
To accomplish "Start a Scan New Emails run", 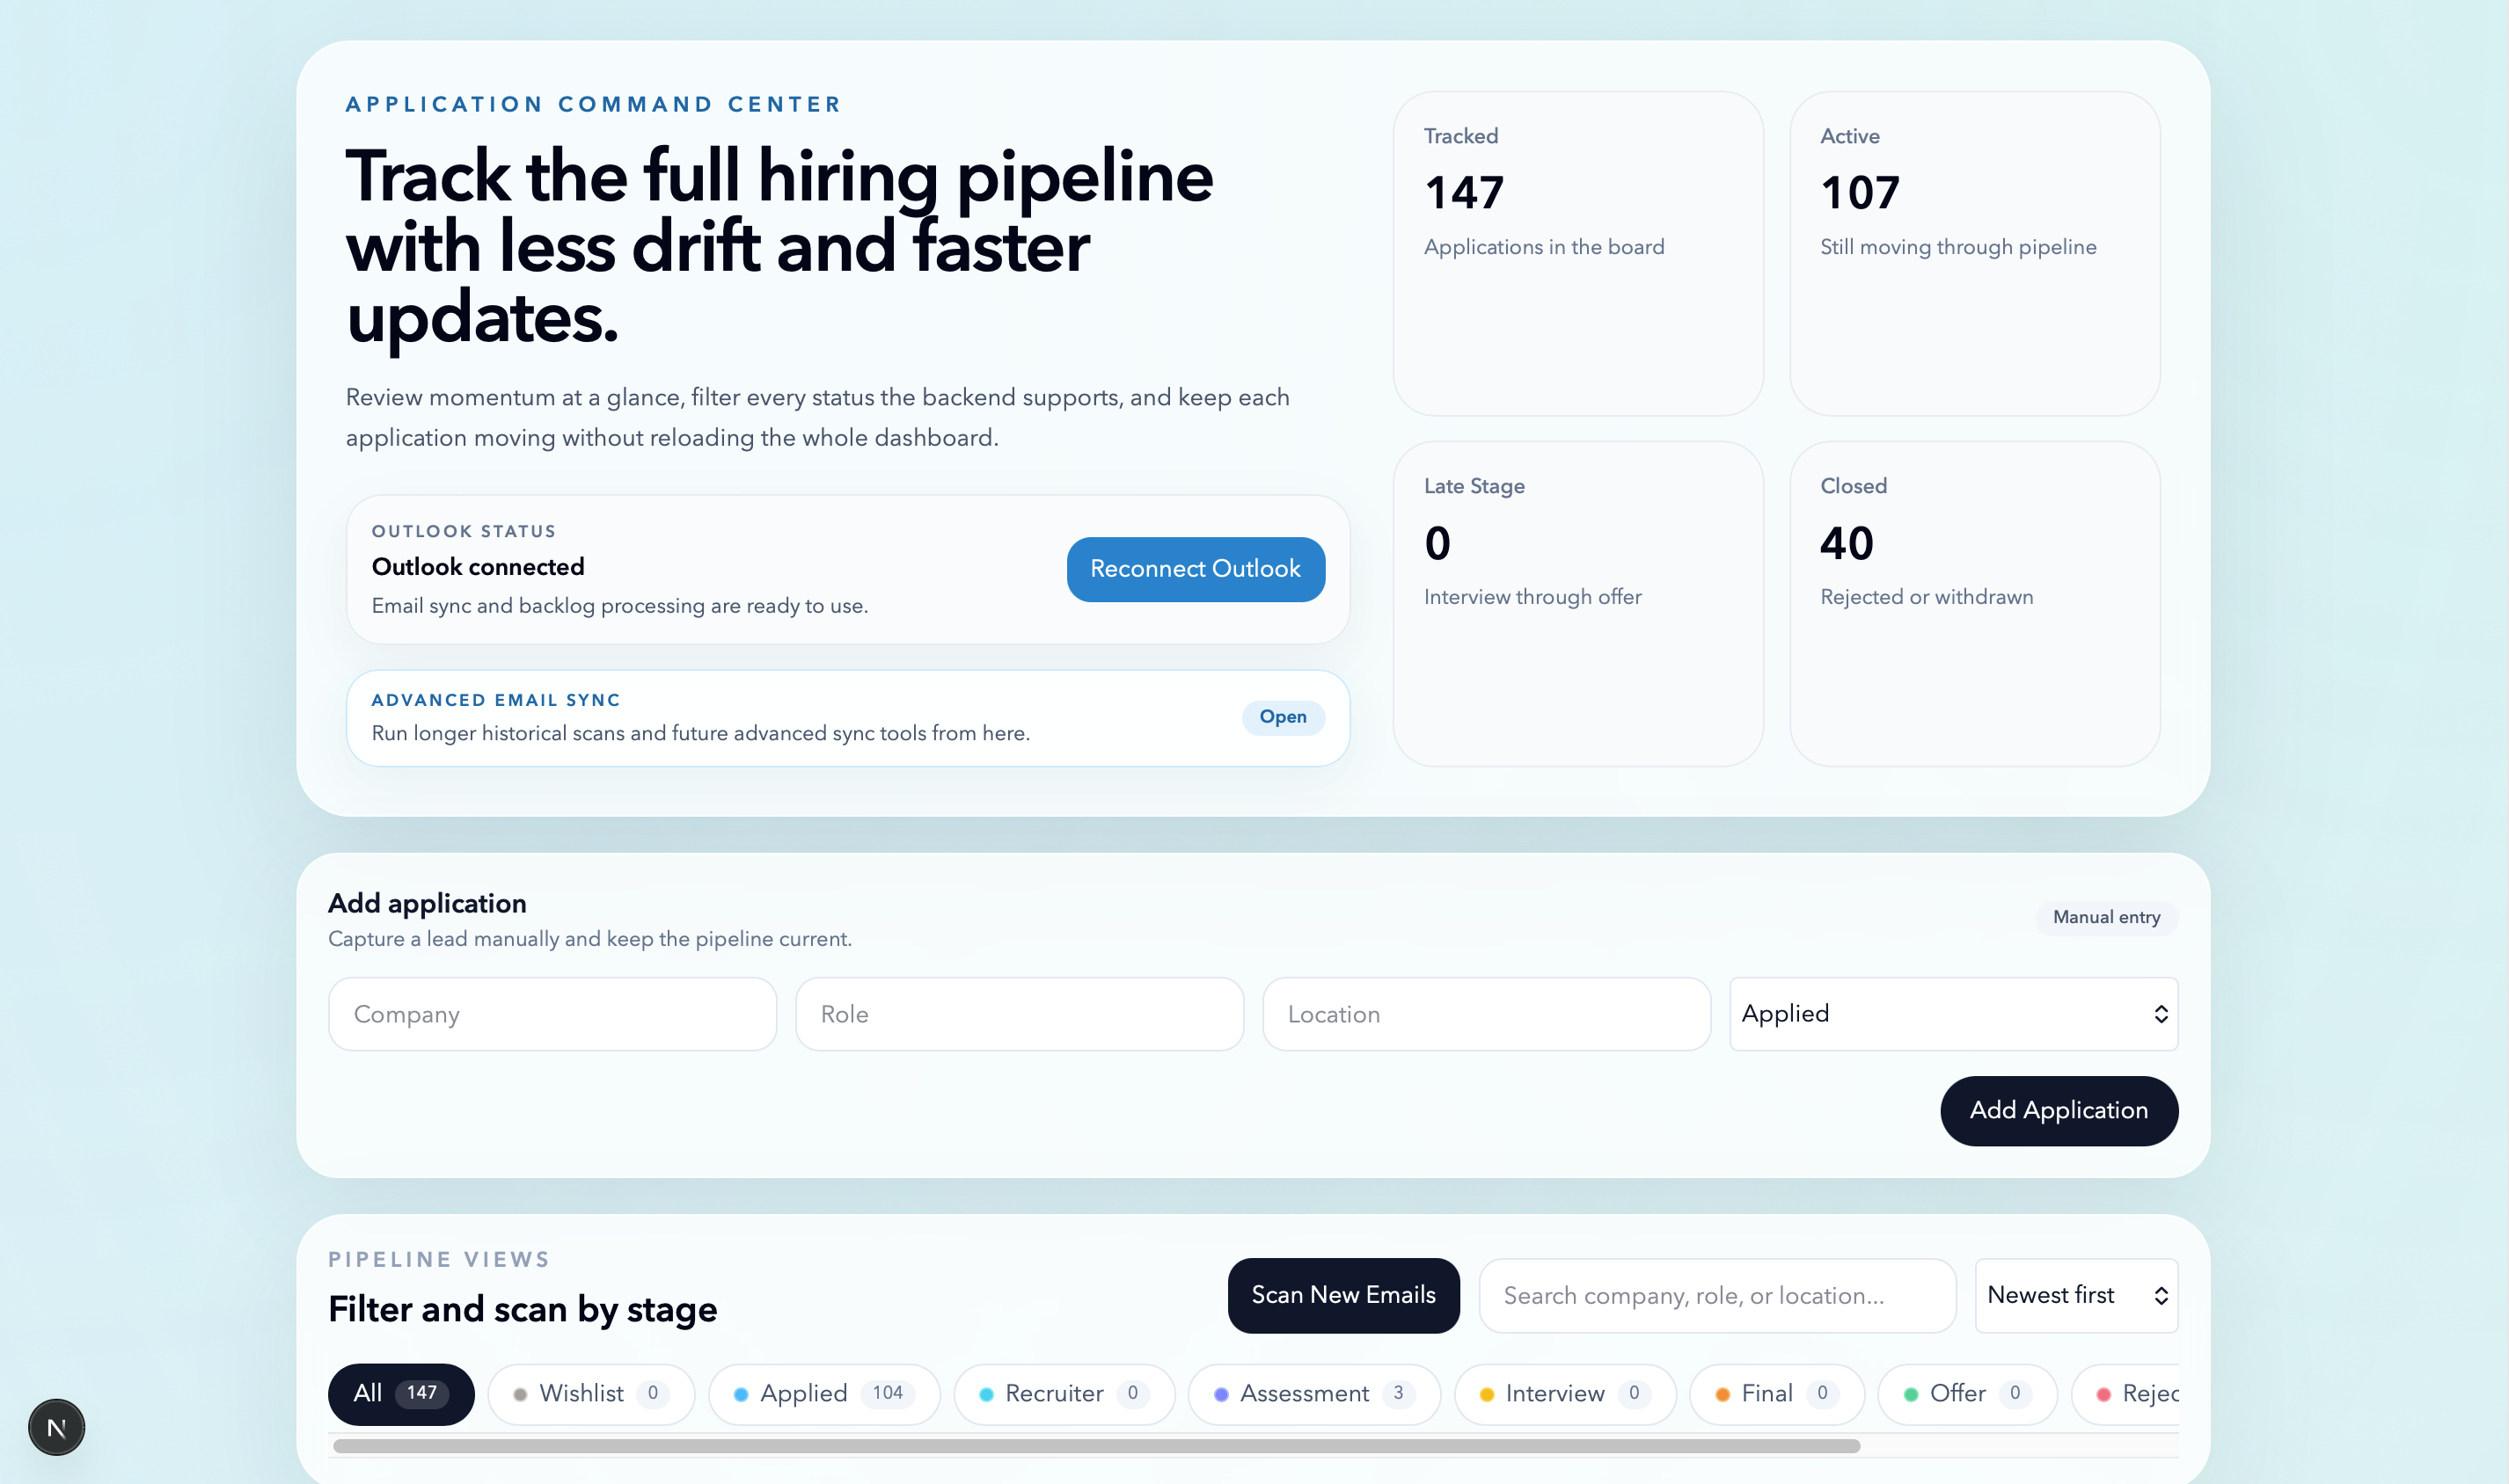I will click(1343, 1295).
